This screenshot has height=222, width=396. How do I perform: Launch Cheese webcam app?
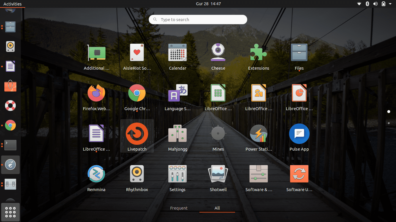click(x=218, y=57)
